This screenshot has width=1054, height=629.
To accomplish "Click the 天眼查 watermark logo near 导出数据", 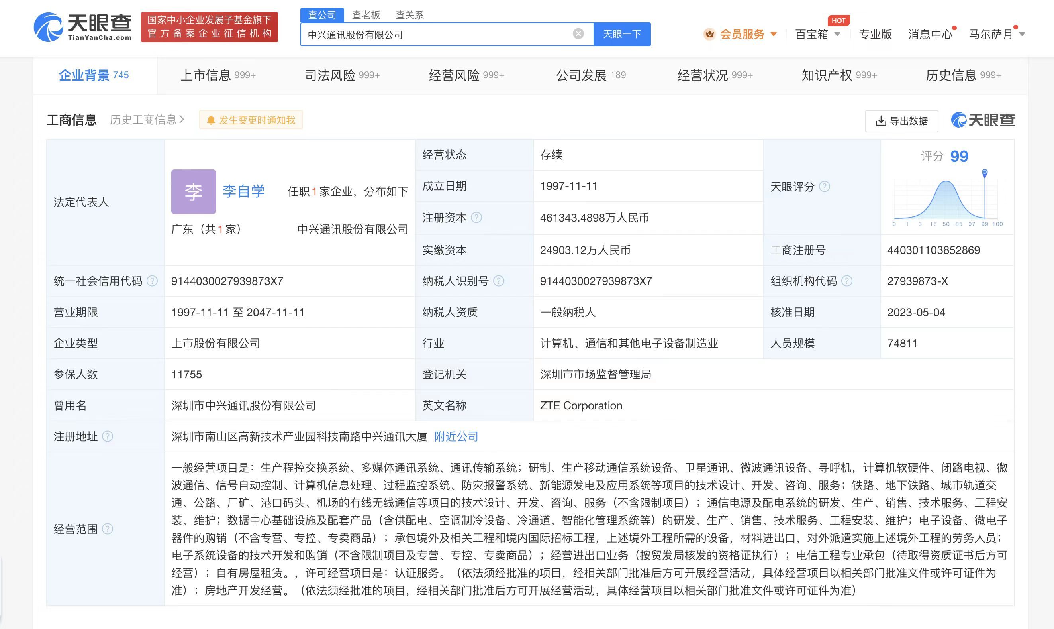I will pyautogui.click(x=982, y=120).
